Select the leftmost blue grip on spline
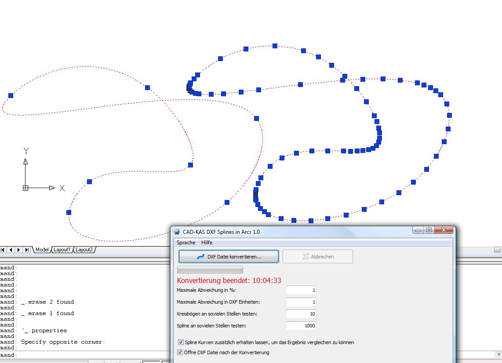The image size is (502, 363). click(x=11, y=95)
